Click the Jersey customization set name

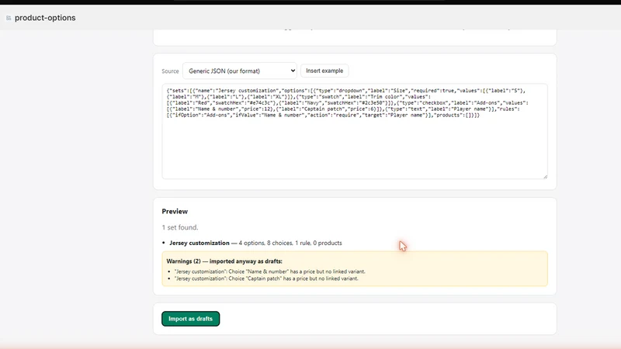click(x=199, y=243)
